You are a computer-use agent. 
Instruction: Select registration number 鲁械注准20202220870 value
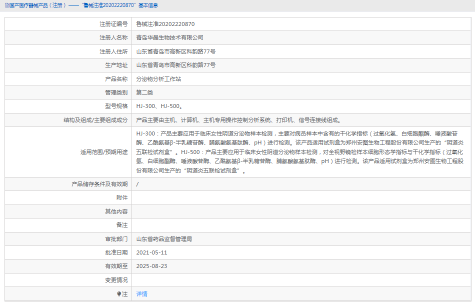click(165, 24)
